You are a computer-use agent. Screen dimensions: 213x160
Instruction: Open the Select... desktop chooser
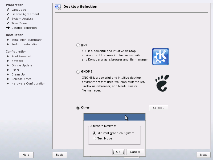point(158,108)
